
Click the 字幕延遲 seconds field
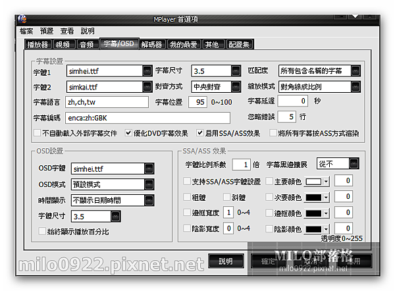coord(293,101)
